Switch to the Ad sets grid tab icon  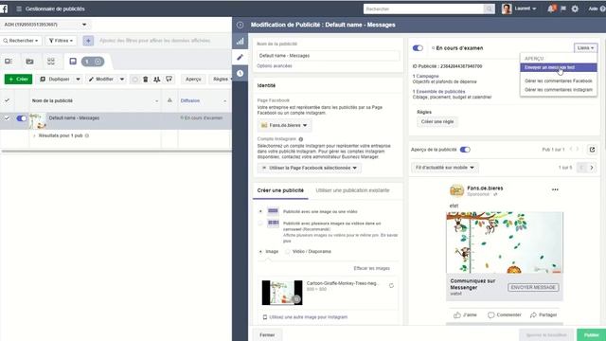[x=50, y=61]
